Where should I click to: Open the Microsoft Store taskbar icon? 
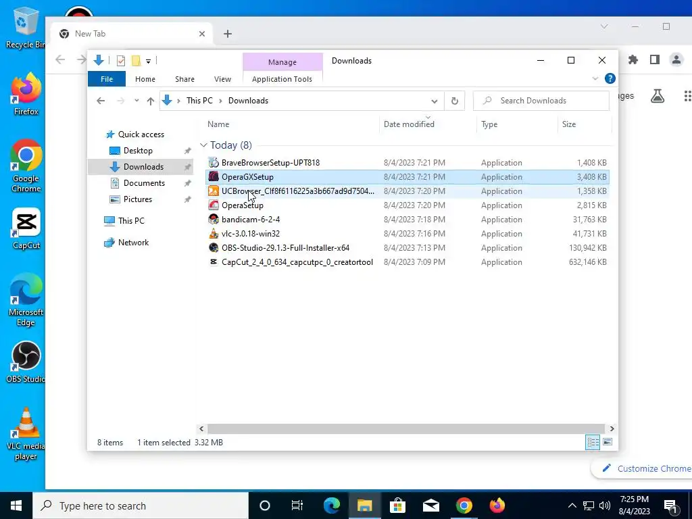pyautogui.click(x=397, y=505)
